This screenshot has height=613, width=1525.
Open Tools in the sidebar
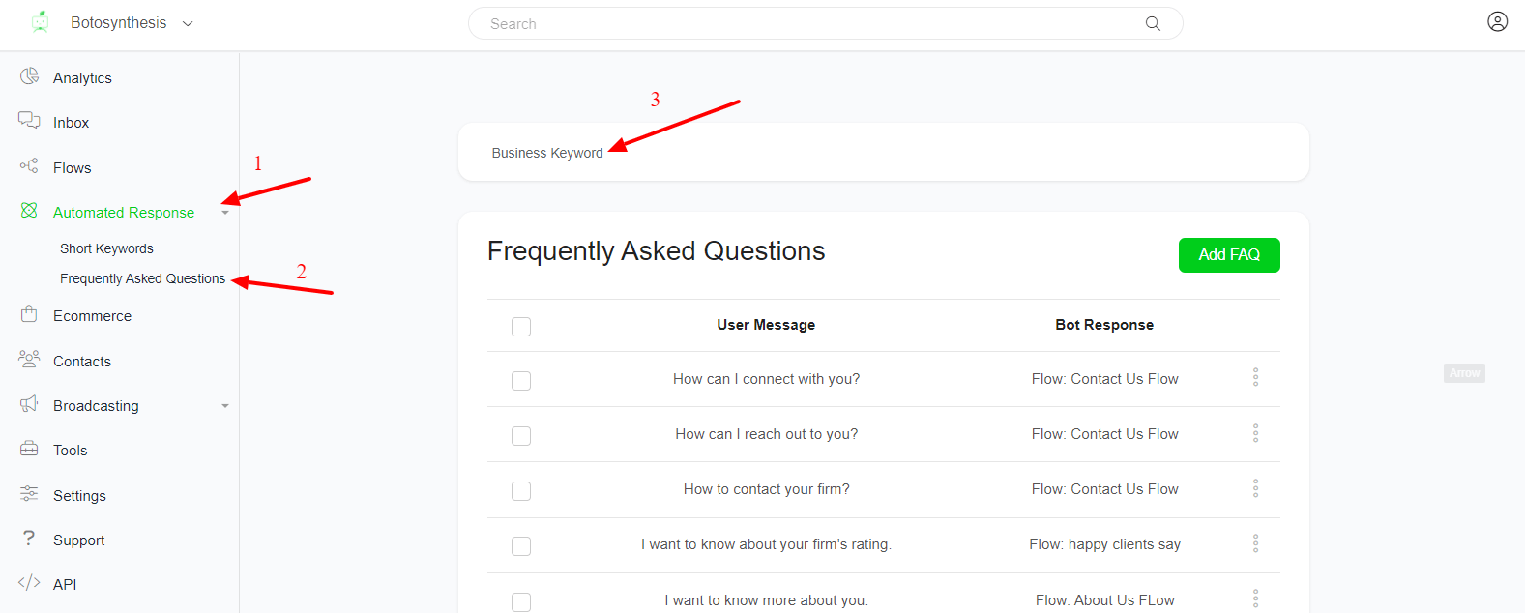[x=70, y=451]
